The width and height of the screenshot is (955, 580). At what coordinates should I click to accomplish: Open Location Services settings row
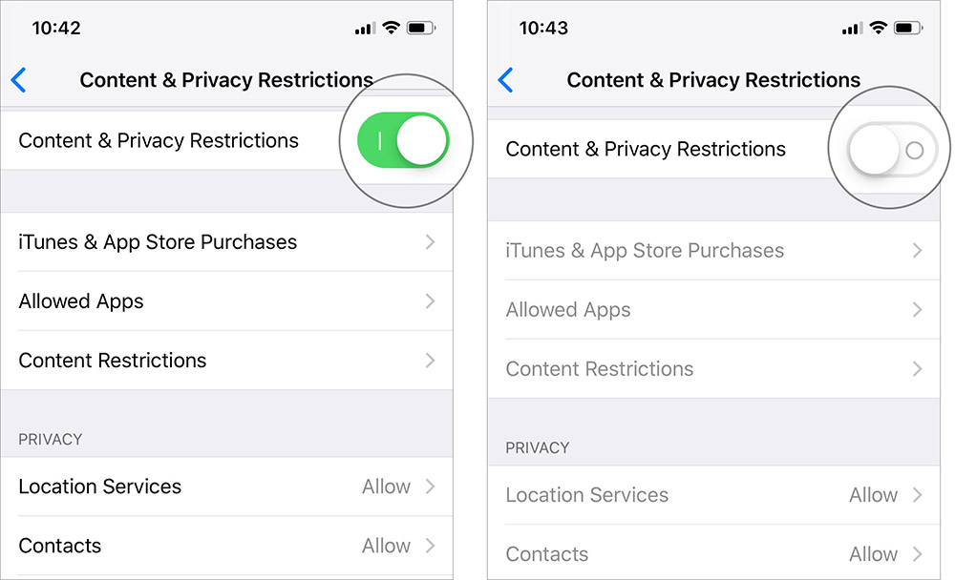click(x=100, y=487)
